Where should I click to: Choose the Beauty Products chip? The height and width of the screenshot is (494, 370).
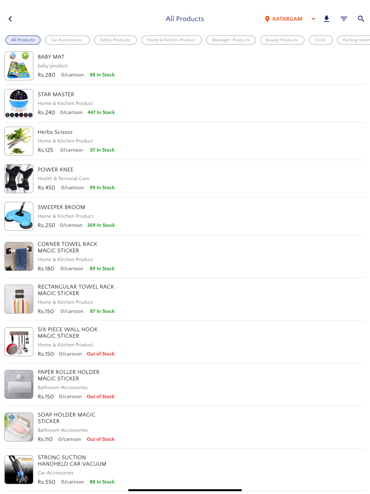click(x=282, y=40)
